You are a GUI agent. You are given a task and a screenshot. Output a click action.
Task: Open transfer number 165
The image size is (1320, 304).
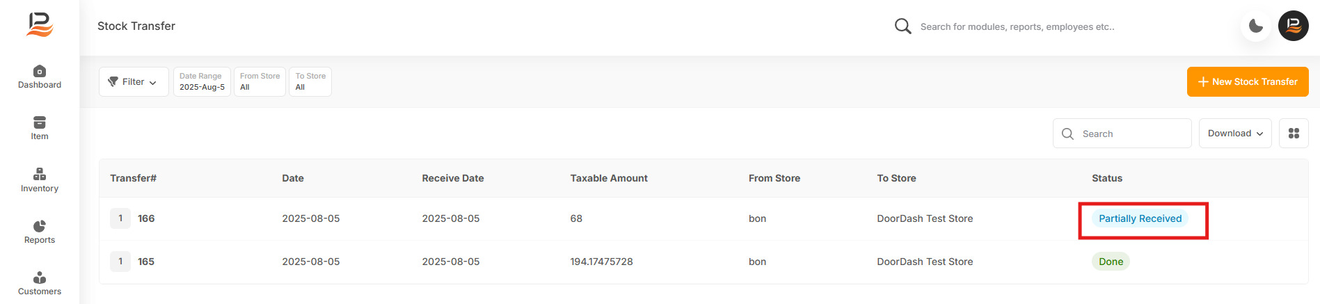(146, 262)
